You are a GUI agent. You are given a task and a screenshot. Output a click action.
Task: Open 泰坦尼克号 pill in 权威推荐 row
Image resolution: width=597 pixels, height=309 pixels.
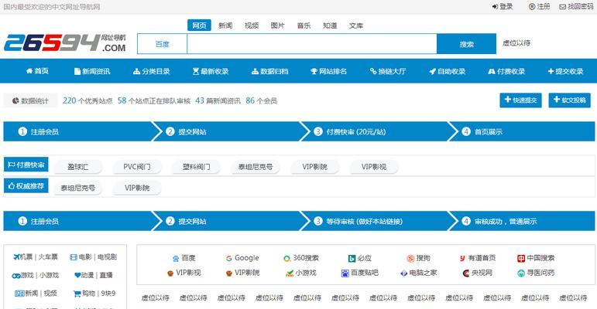(x=77, y=188)
